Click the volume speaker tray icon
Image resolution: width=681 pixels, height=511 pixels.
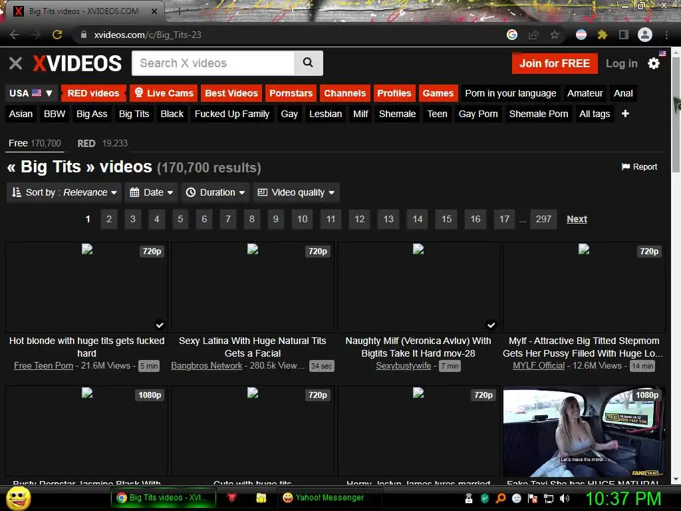[565, 498]
